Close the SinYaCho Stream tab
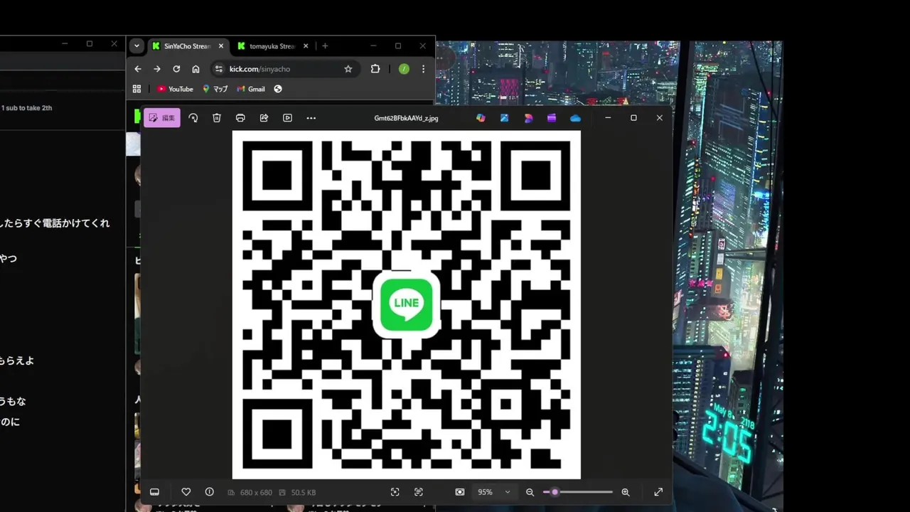This screenshot has height=512, width=910. click(x=221, y=46)
